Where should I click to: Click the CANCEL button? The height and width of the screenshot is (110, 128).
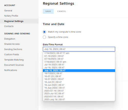pos(62,11)
